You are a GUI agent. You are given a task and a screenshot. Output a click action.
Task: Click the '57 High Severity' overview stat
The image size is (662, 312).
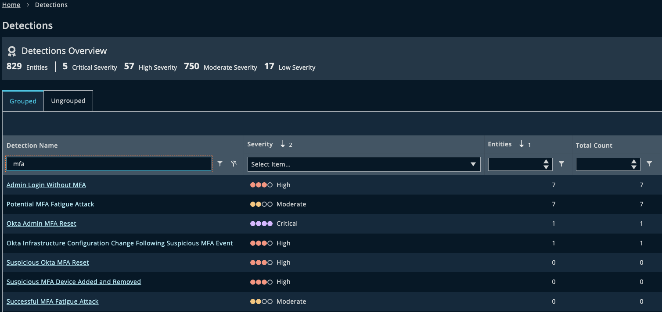[150, 67]
